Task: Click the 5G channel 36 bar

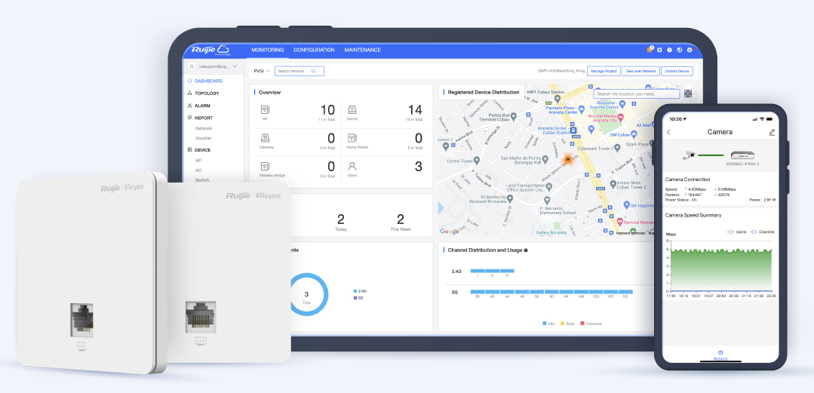Action: 478,292
